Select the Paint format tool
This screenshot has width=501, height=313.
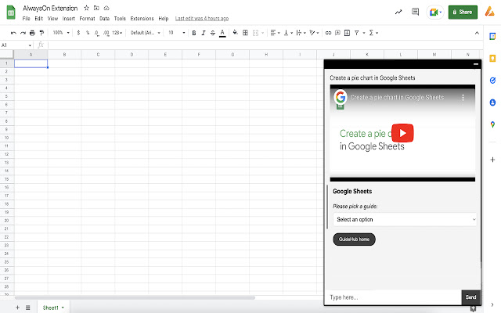[41, 33]
